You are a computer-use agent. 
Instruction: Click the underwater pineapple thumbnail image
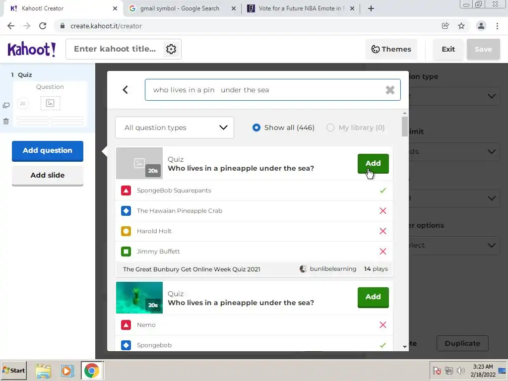click(x=139, y=298)
